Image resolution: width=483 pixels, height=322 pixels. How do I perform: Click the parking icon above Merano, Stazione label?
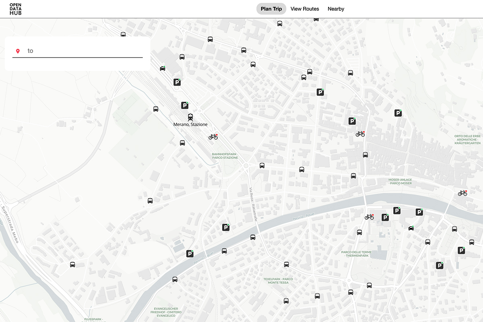point(185,105)
